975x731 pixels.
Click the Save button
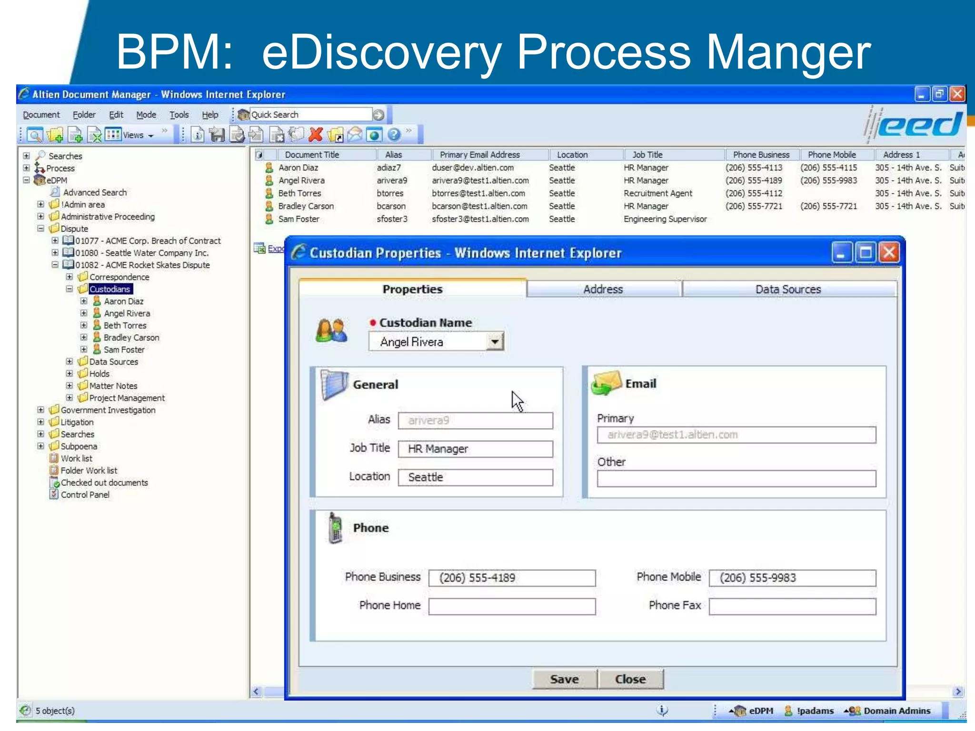pyautogui.click(x=565, y=679)
